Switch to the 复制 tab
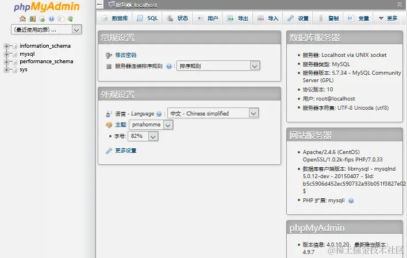Screen dimensions: 407x258 [328, 18]
